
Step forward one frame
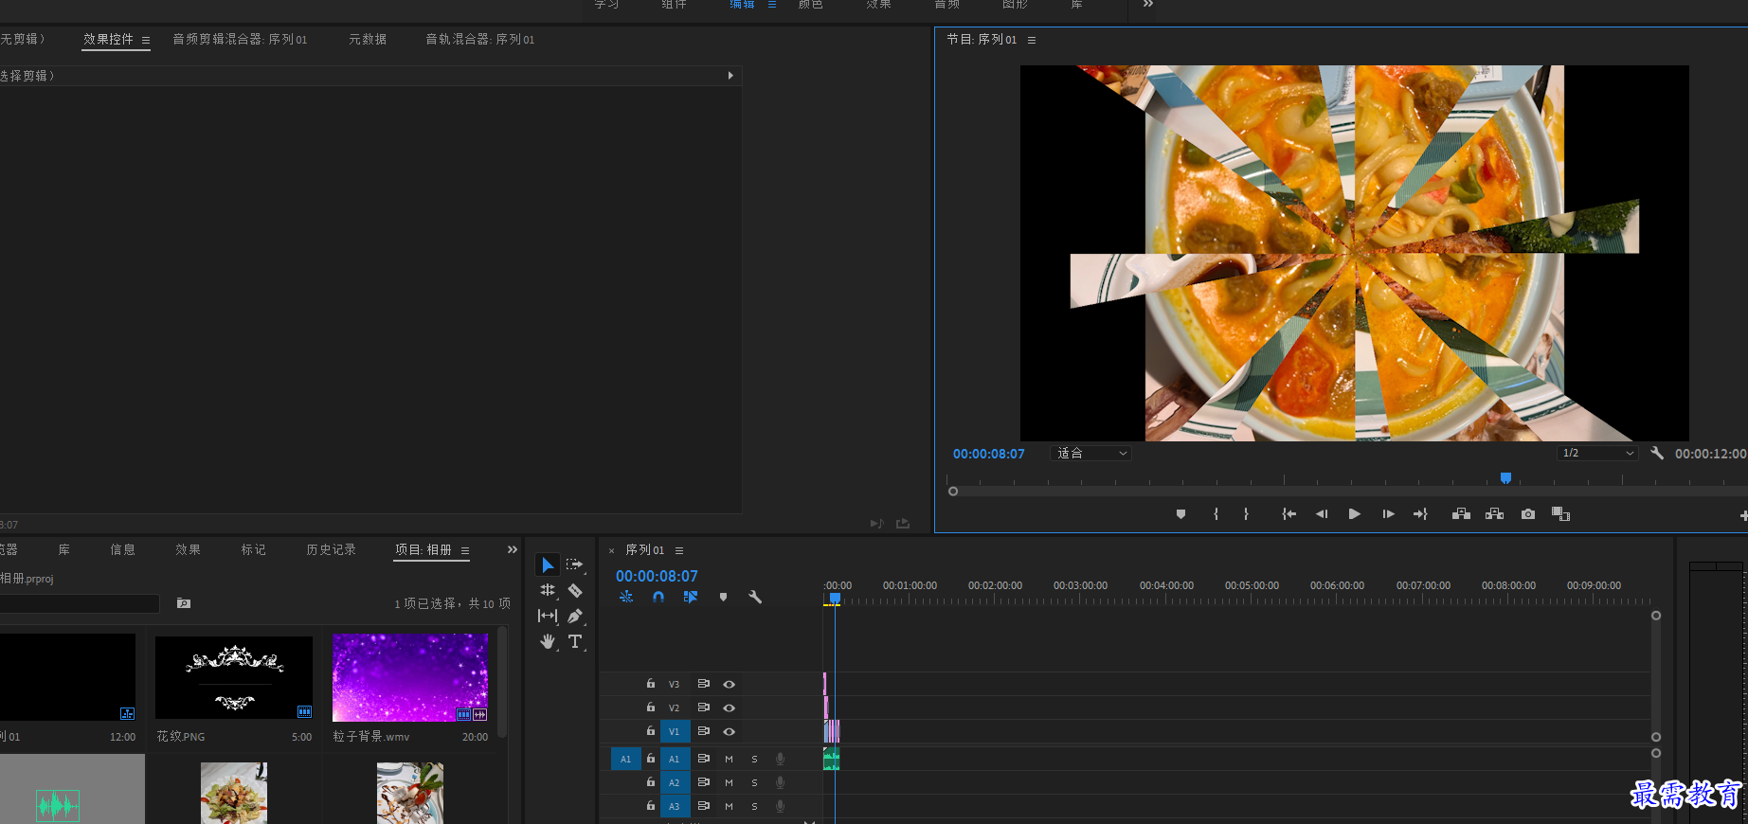coord(1388,514)
